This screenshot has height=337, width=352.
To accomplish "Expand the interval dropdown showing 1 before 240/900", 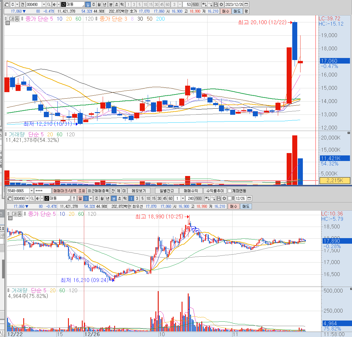I will coord(183,198).
